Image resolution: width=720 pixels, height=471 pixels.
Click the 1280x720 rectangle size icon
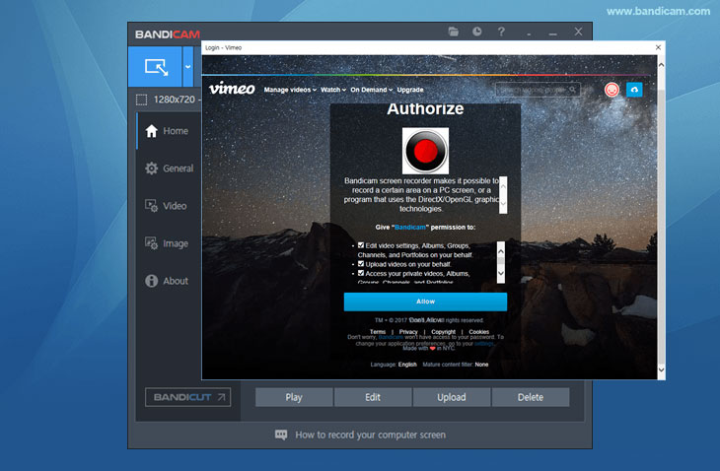(141, 100)
